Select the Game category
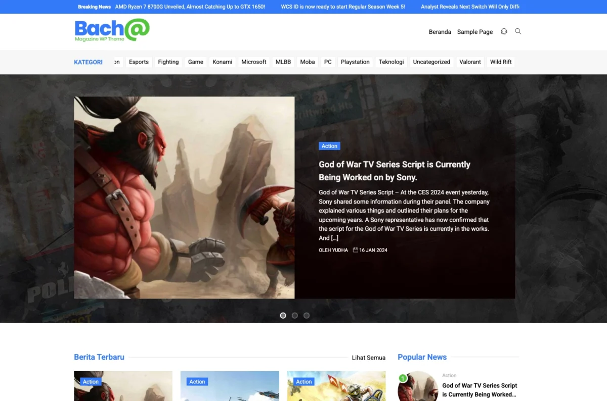Image resolution: width=607 pixels, height=401 pixels. coord(196,62)
